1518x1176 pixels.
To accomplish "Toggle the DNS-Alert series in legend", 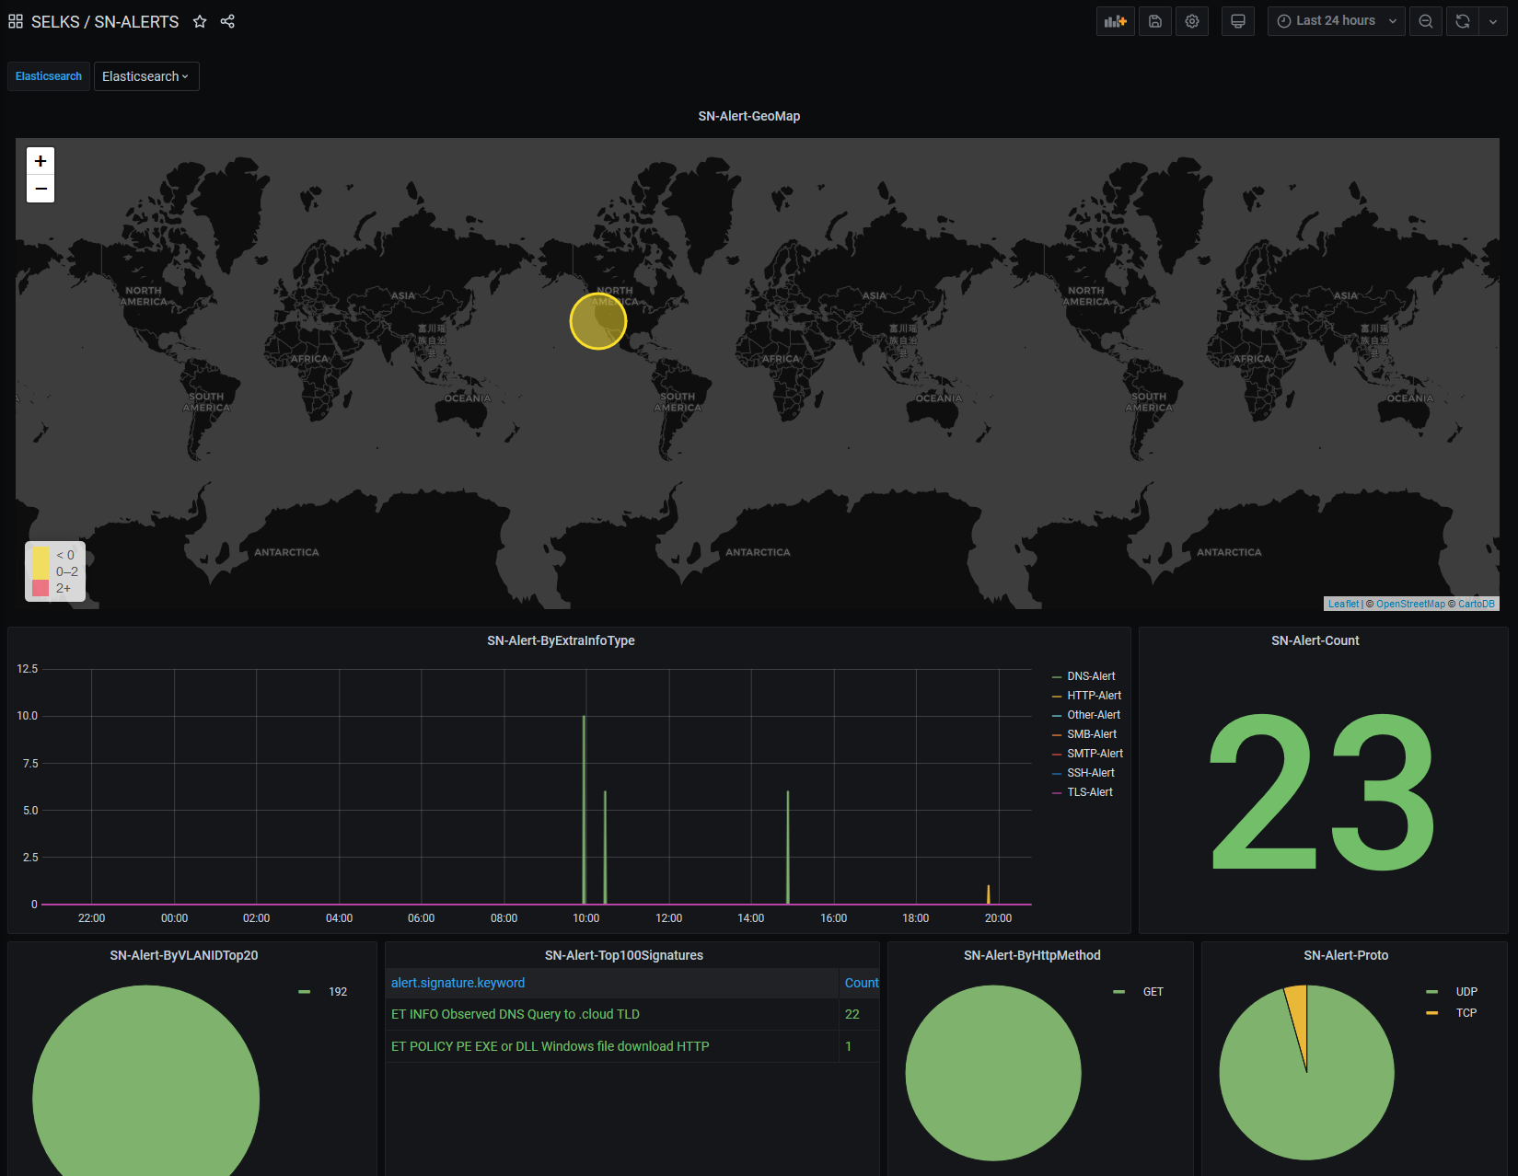I will coord(1091,676).
